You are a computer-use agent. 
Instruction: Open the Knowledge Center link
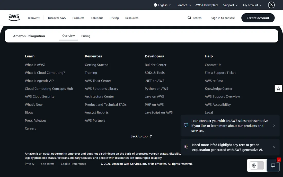(218, 88)
